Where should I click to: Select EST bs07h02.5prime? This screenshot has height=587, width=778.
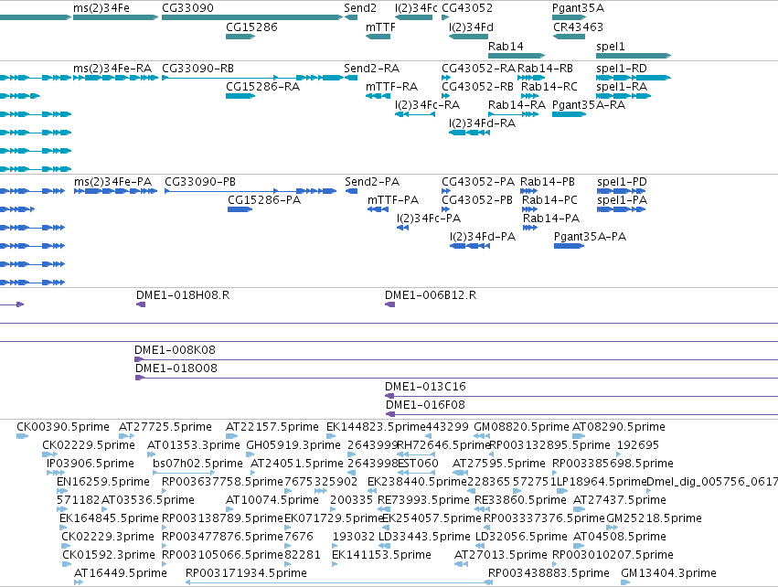(197, 464)
